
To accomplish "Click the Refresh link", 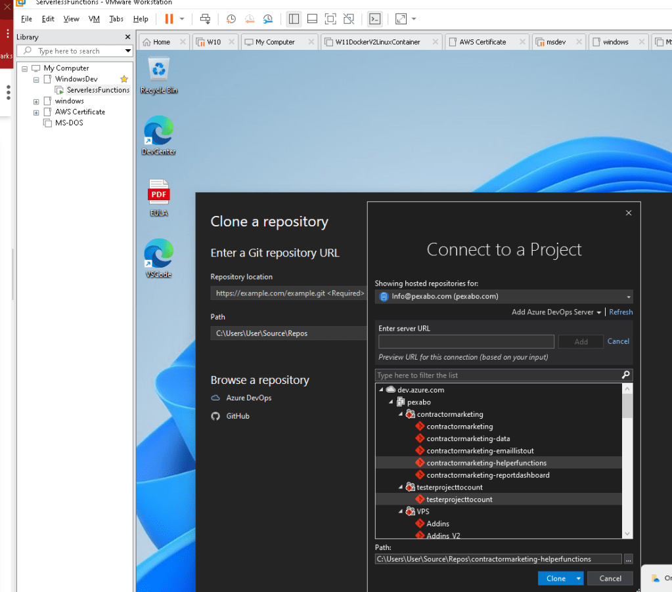I will click(x=621, y=312).
